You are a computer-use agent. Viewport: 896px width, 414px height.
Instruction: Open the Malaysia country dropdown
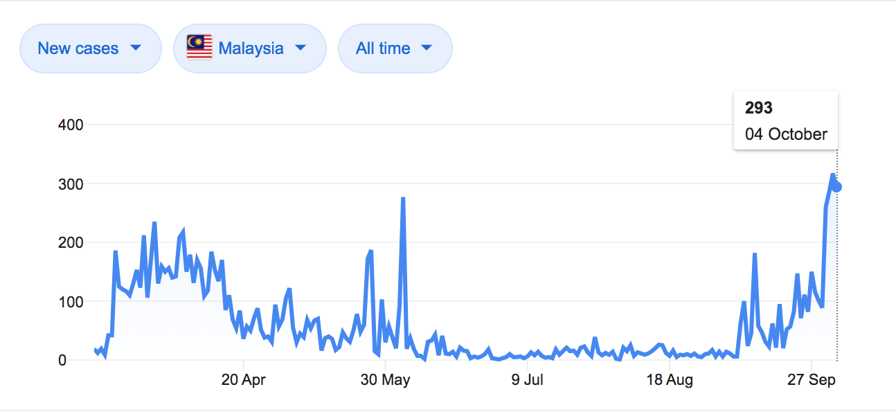[249, 48]
